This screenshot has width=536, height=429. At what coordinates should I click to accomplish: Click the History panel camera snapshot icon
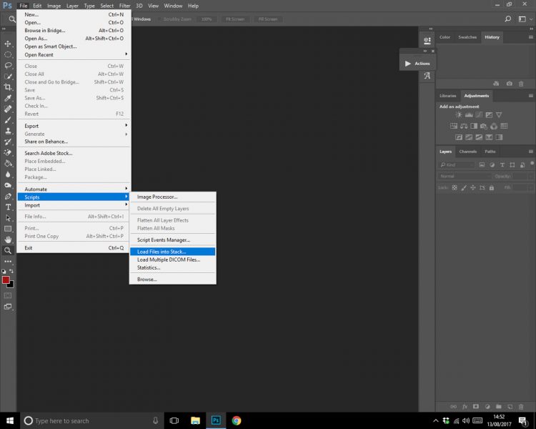pyautogui.click(x=509, y=84)
